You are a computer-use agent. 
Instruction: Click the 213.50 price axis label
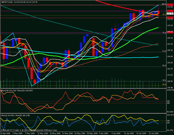click(170, 7)
